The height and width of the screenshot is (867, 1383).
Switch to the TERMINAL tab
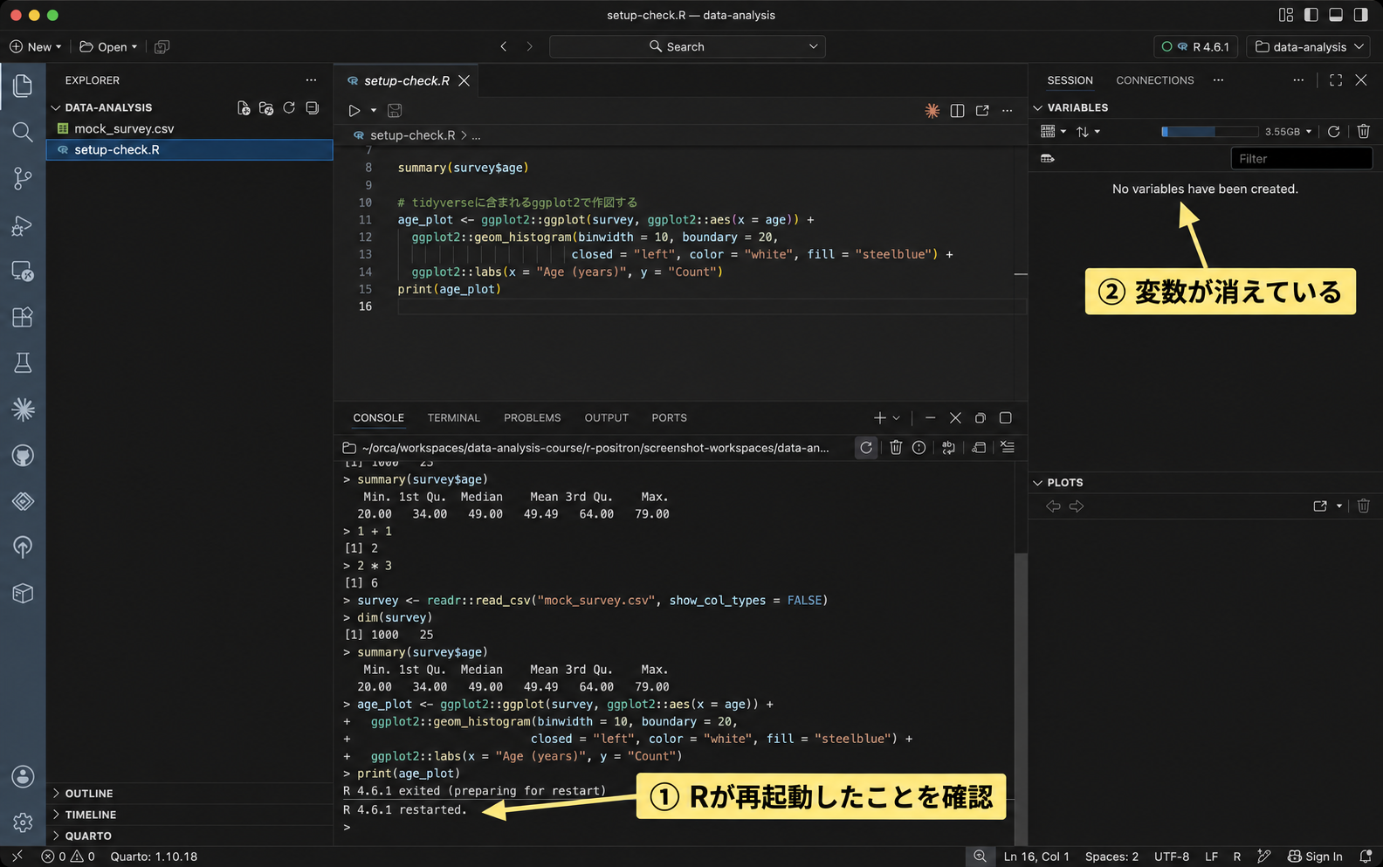pos(454,417)
